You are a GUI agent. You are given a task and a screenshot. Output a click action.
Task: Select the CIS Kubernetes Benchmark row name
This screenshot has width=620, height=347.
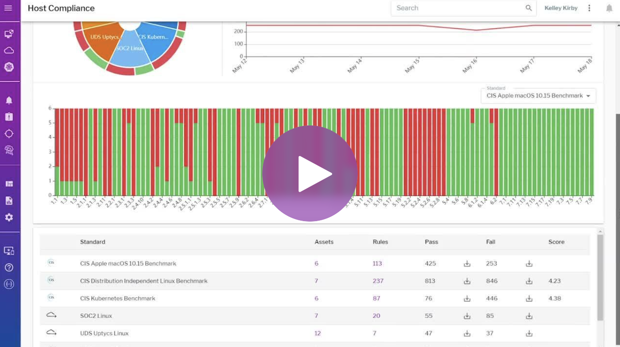[x=117, y=298]
